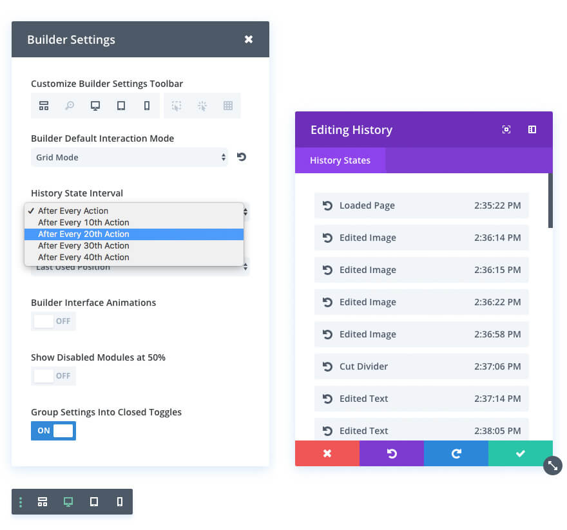Restore Edited Image state at 2:36:14 PM
The width and height of the screenshot is (567, 530).
pyautogui.click(x=421, y=238)
